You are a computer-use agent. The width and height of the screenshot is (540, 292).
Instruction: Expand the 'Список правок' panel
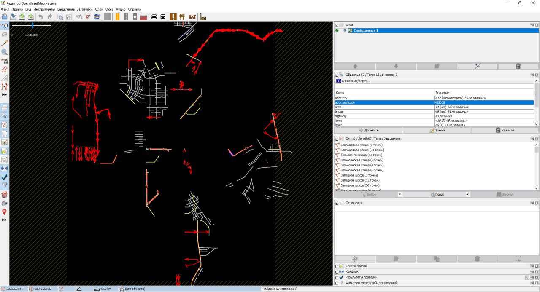click(x=337, y=266)
